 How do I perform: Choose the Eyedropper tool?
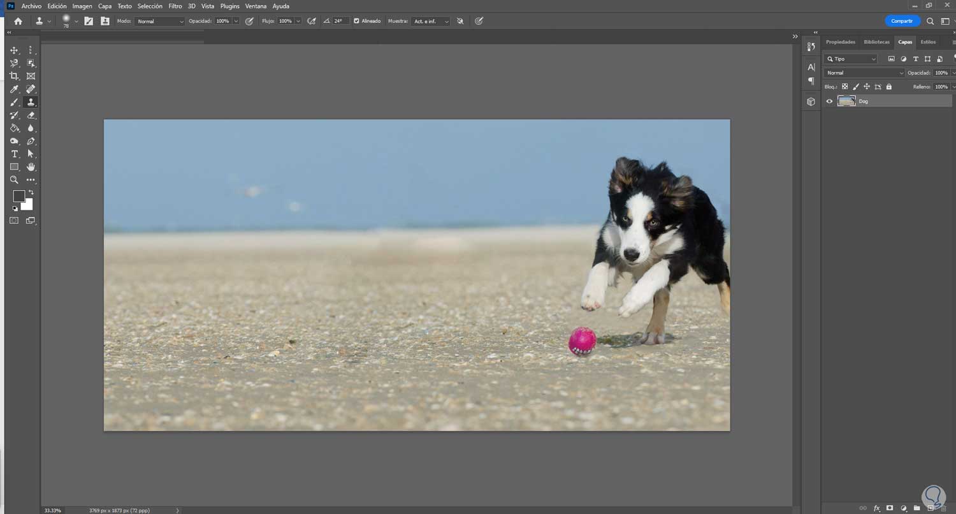(14, 89)
